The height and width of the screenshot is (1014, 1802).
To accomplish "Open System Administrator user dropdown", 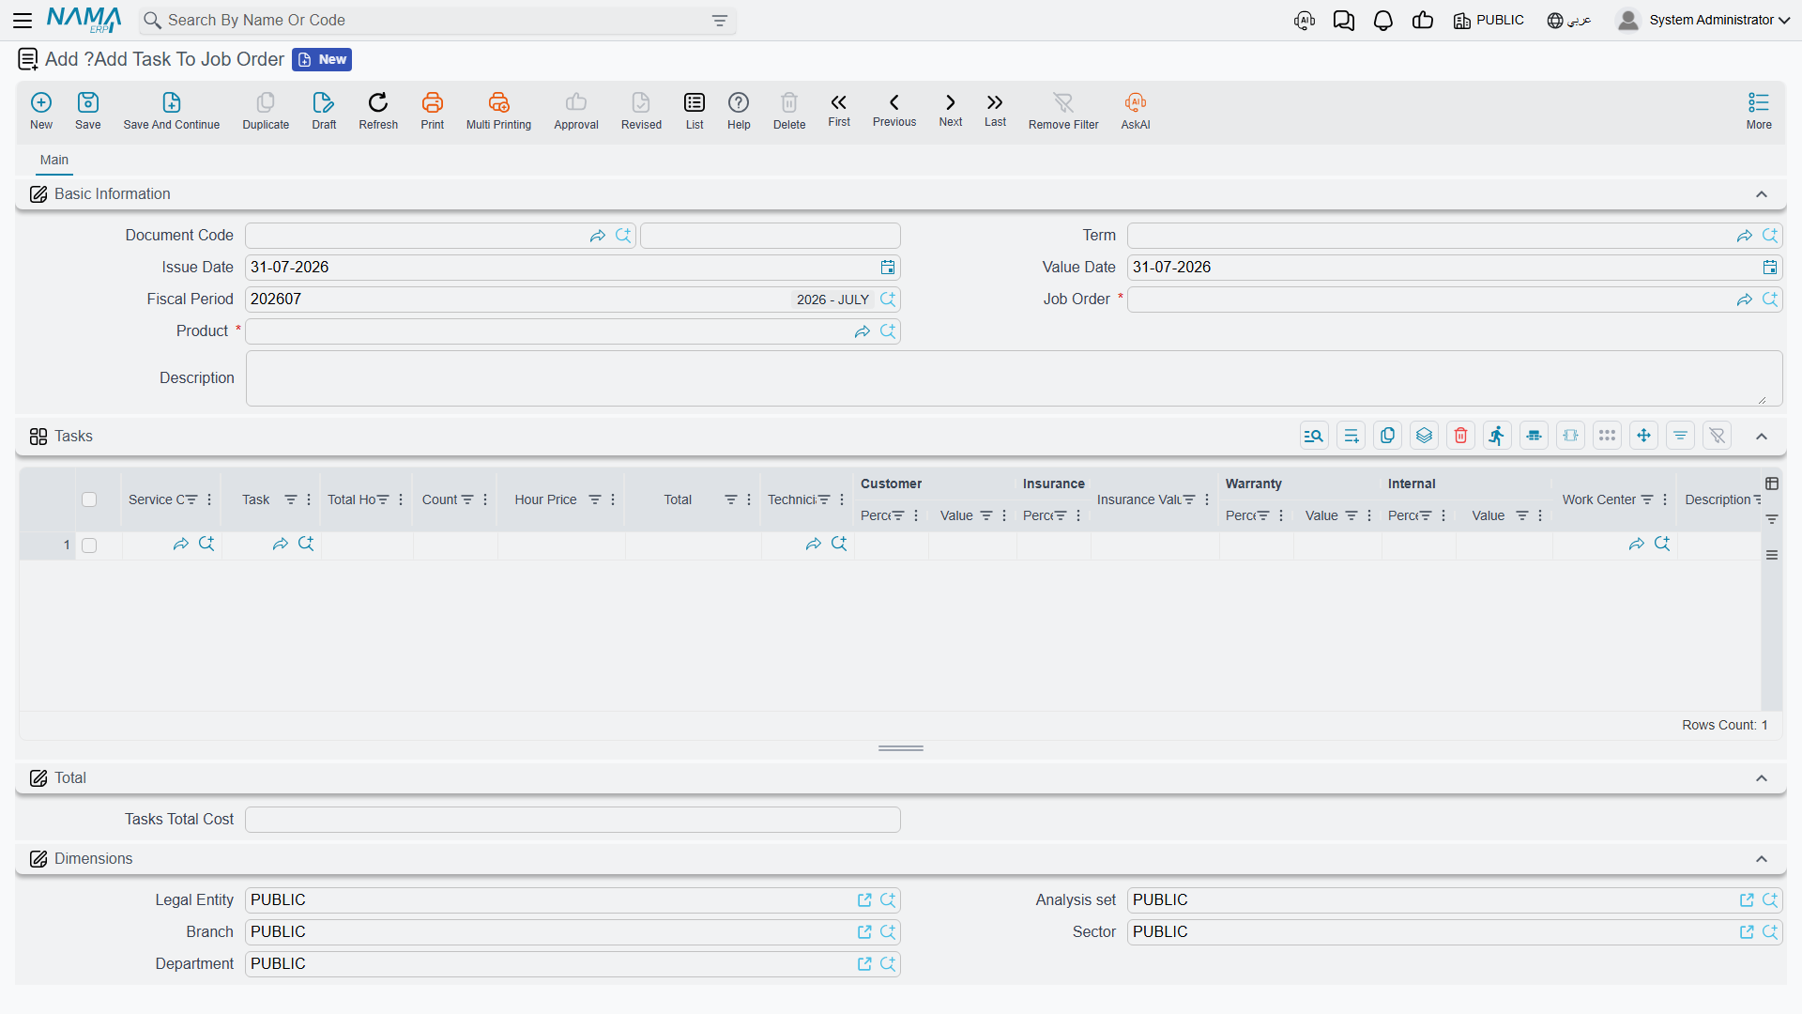I will click(x=1703, y=21).
